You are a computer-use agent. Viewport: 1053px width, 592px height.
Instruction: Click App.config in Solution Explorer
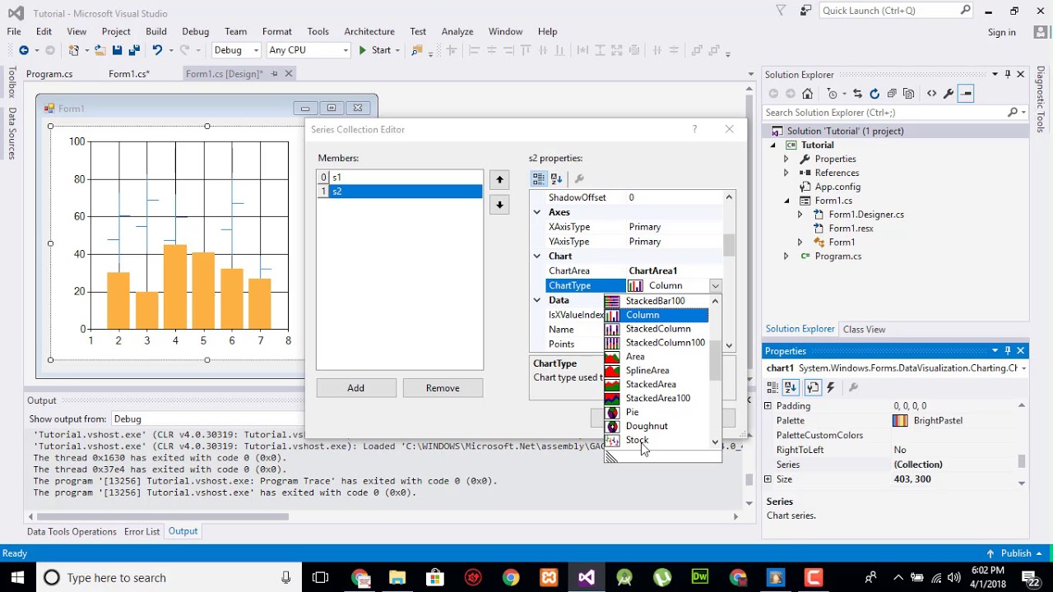837,187
